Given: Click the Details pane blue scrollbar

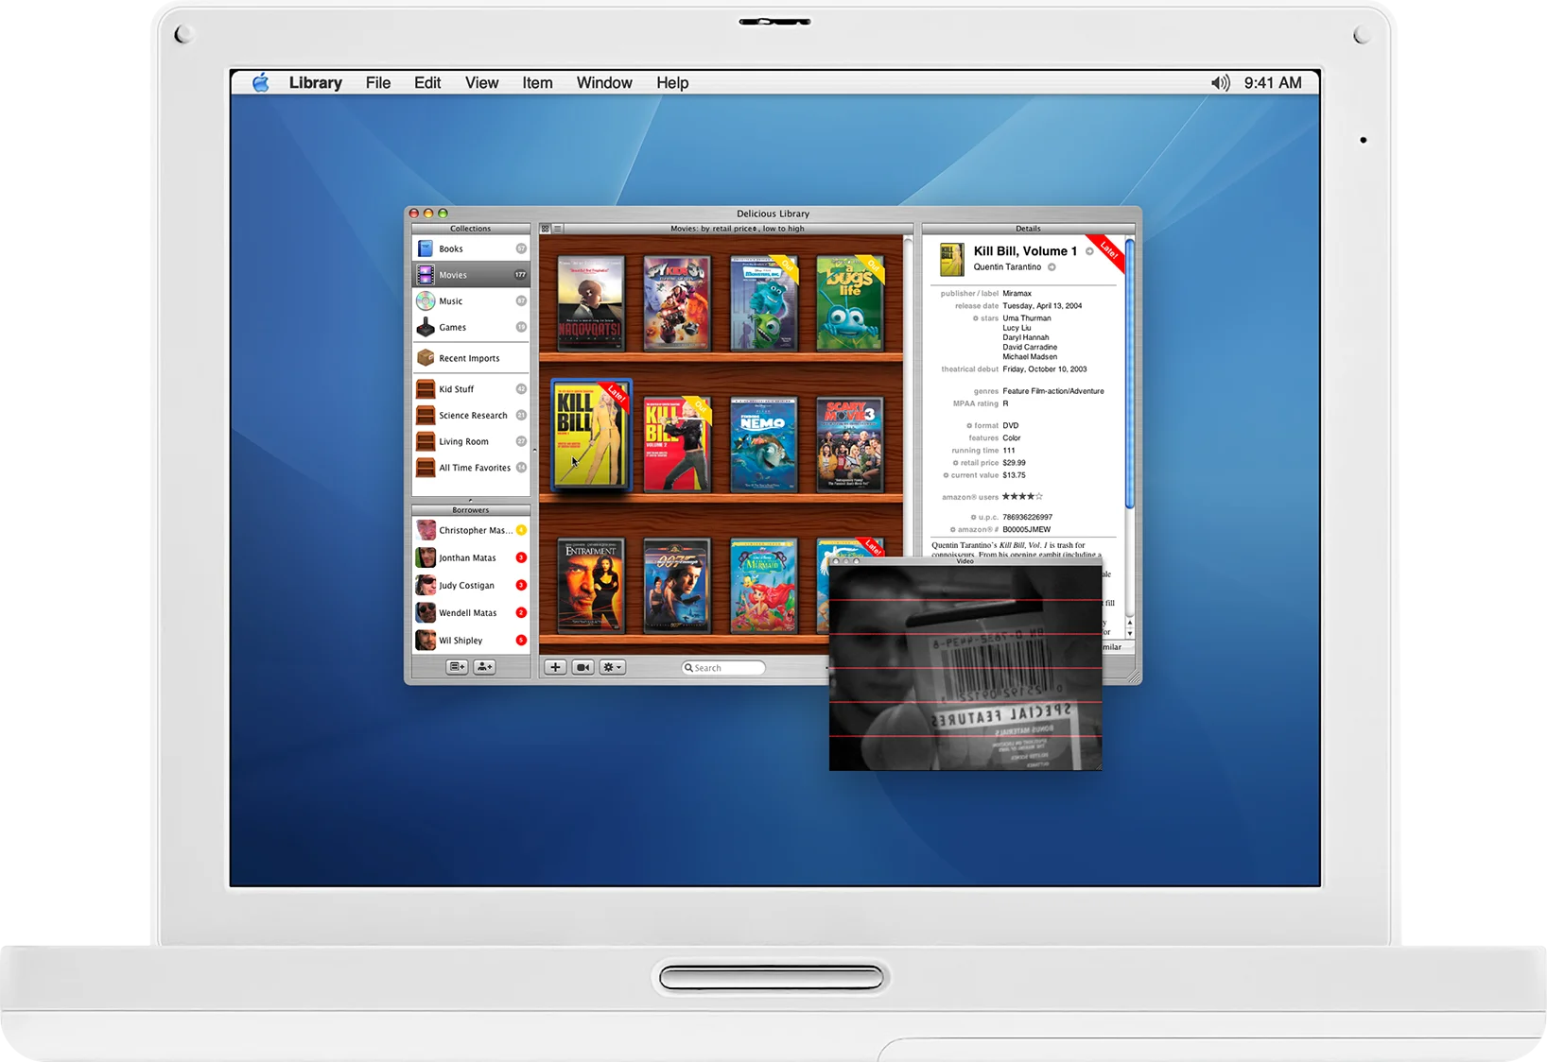Looking at the screenshot, I should coord(1129,373).
